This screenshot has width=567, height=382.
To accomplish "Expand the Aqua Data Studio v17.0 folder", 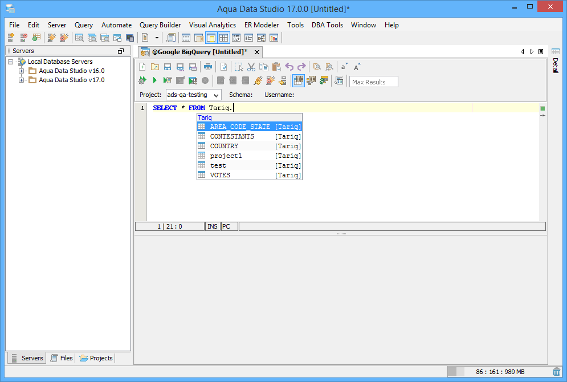I will coord(21,80).
